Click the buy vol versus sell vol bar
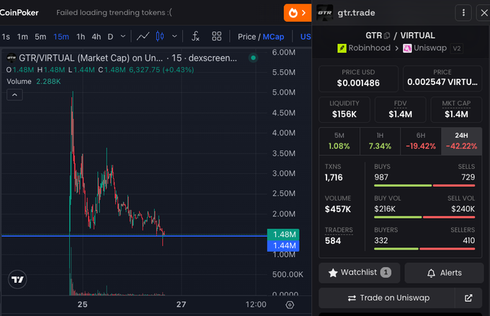 (424, 217)
